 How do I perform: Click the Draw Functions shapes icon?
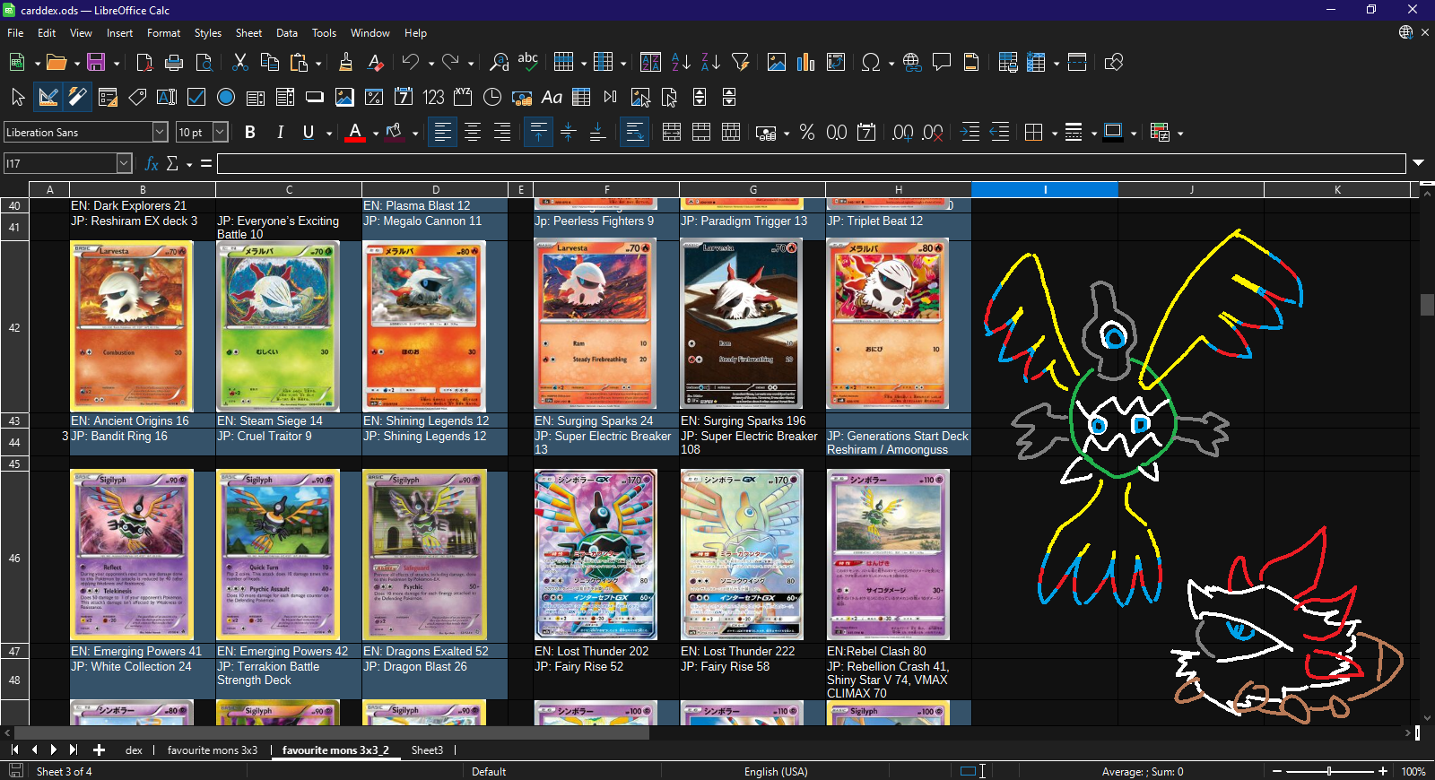1114,62
